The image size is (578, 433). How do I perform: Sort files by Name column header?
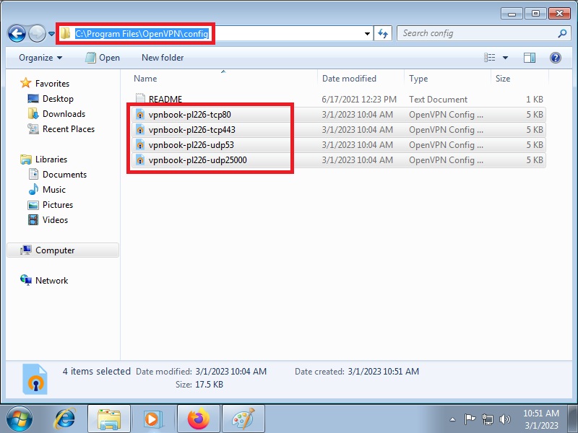click(x=146, y=79)
